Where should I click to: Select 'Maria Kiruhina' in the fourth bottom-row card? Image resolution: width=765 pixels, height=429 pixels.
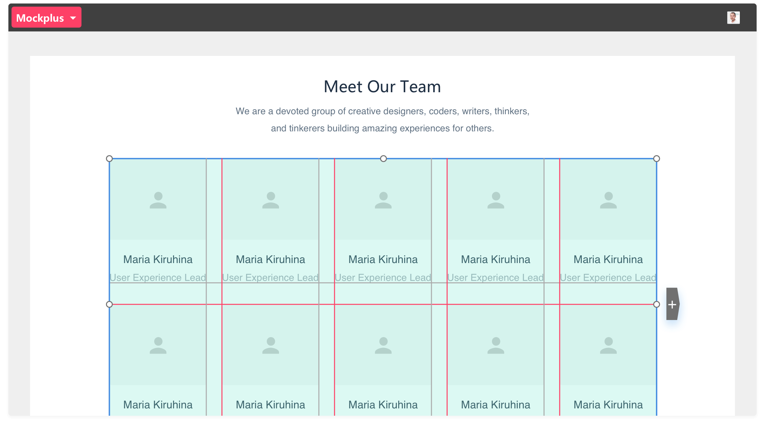(496, 405)
